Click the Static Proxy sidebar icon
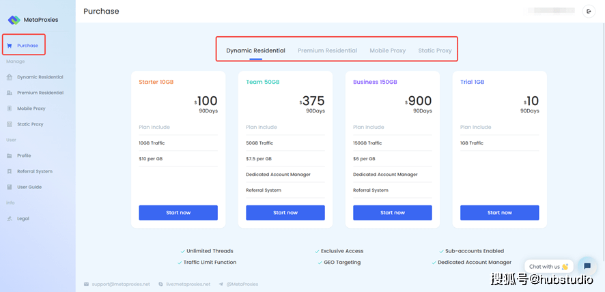The width and height of the screenshot is (605, 292). (10, 124)
